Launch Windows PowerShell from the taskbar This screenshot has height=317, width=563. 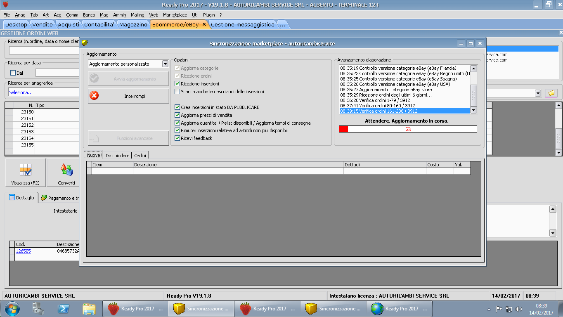click(x=64, y=309)
